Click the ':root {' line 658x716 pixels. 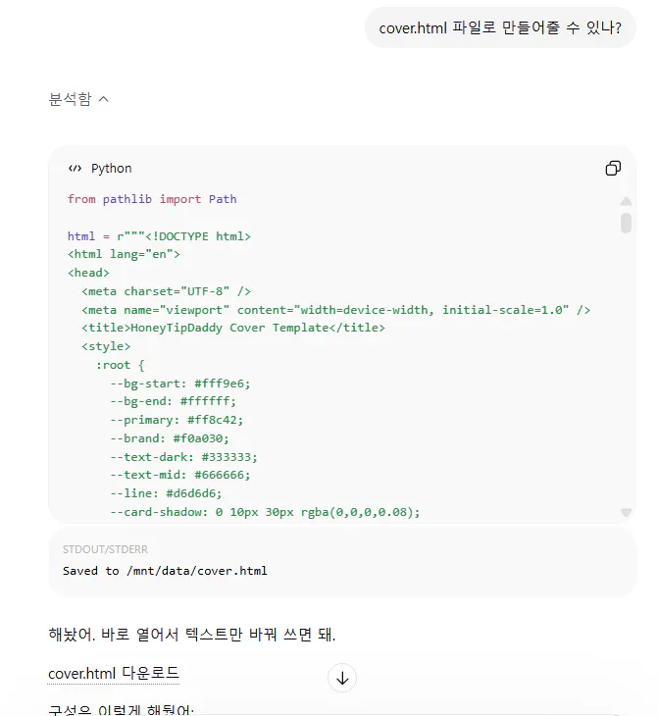120,365
